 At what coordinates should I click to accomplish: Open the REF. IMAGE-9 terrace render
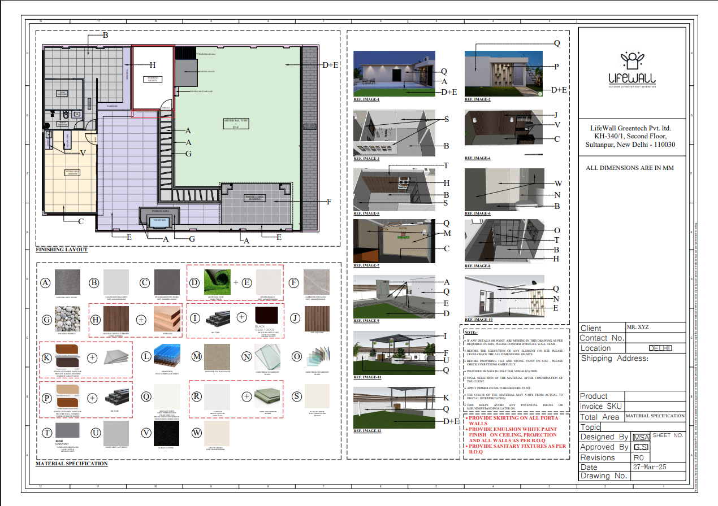394,297
